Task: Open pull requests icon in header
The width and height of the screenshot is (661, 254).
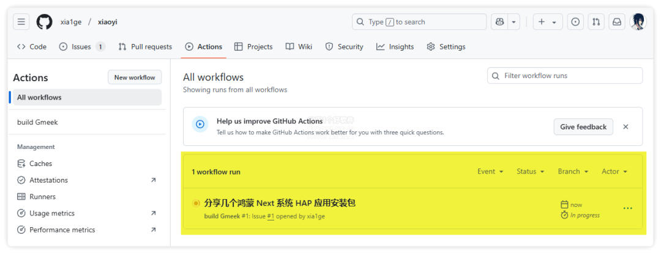Action: pos(596,22)
